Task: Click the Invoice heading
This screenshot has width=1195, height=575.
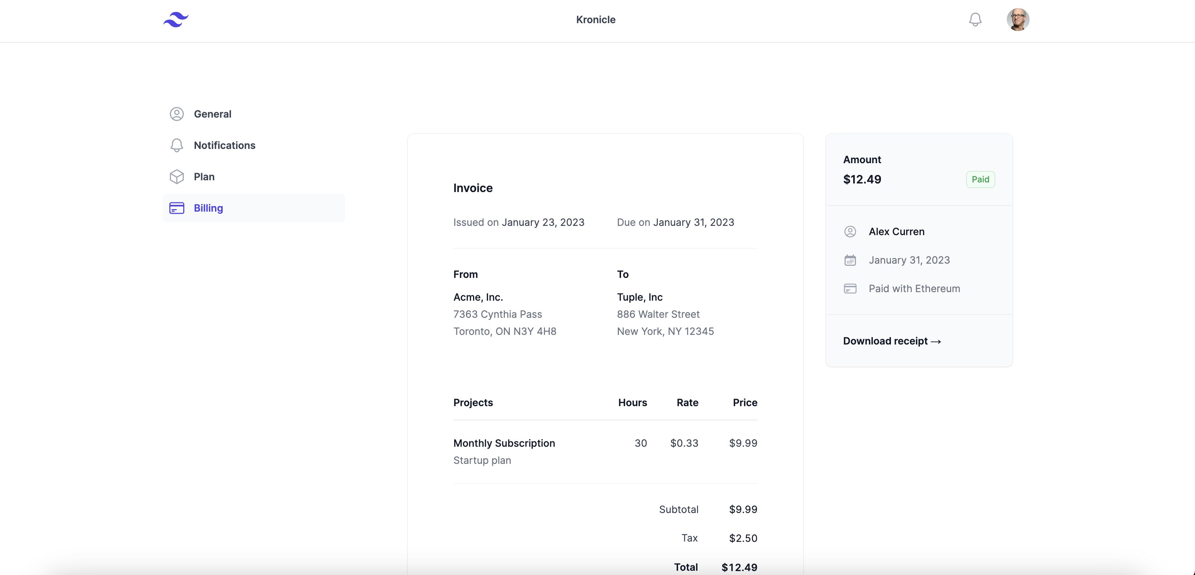Action: pos(473,188)
